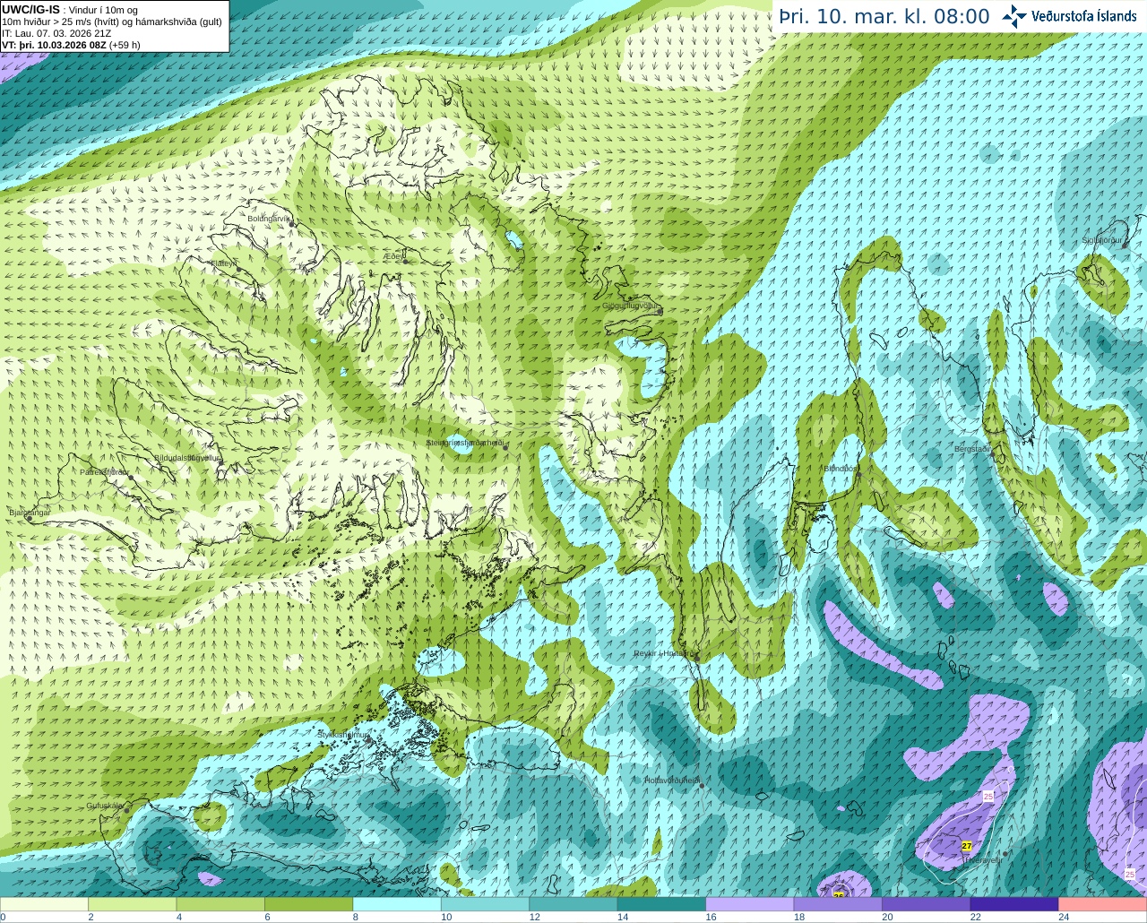Click the legend tick value 14

[623, 917]
